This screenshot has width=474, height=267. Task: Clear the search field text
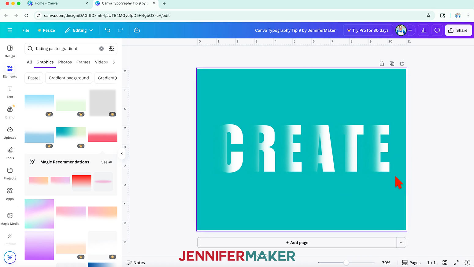pyautogui.click(x=102, y=49)
